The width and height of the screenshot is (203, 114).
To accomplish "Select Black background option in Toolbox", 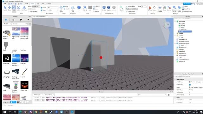I will (x=20, y=102).
